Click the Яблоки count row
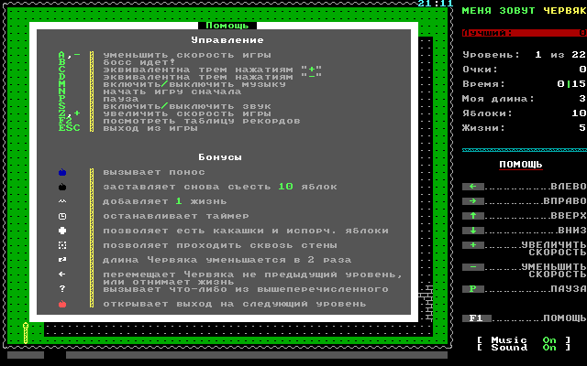This screenshot has height=366, width=587. [x=524, y=113]
